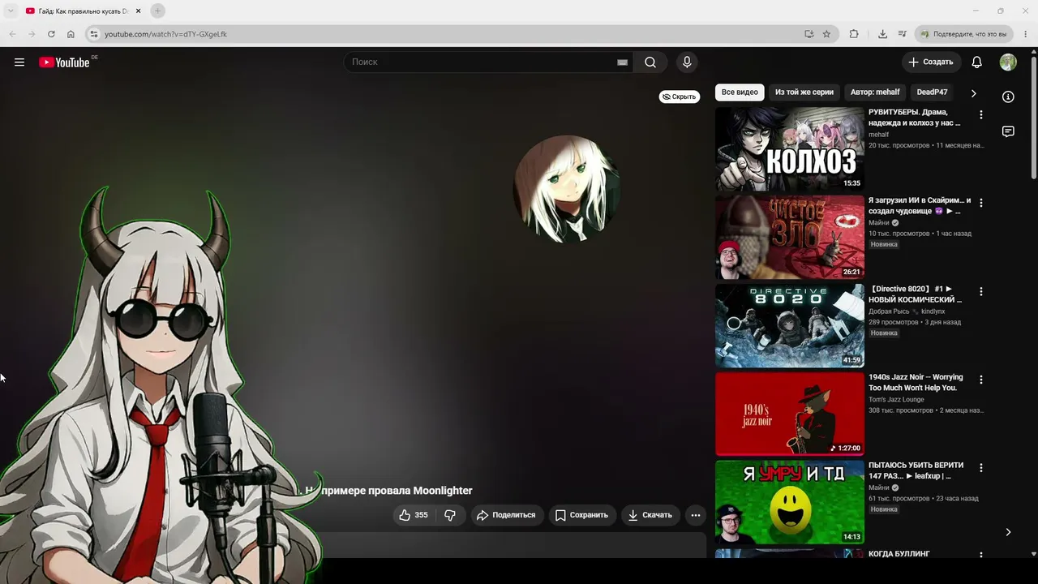1038x584 pixels.
Task: Open the Я загрузил ИИ в Скайрим title
Action: [x=920, y=205]
